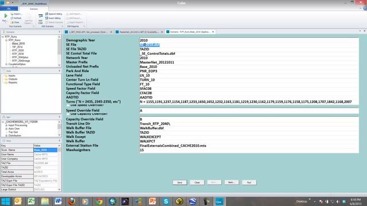Expand the Auto Own application node

(6, 129)
